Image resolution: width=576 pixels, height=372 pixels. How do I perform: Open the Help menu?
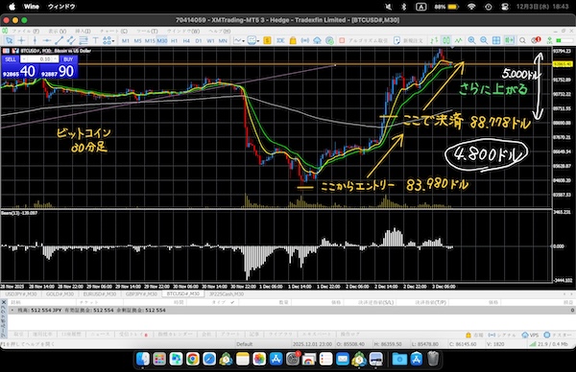point(220,32)
